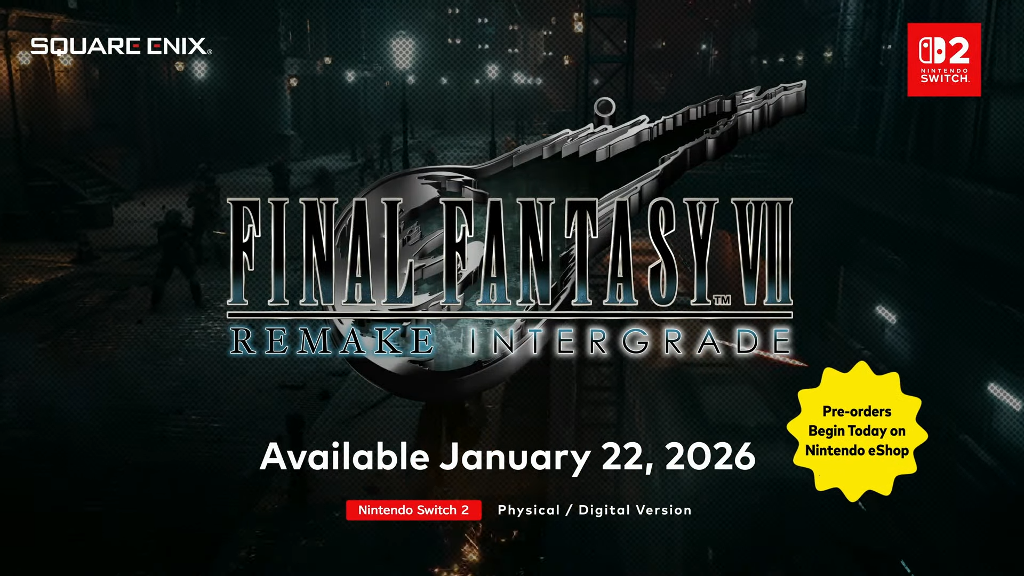Click the 2026 year in release date
Screen dimensions: 1024x576
710,457
